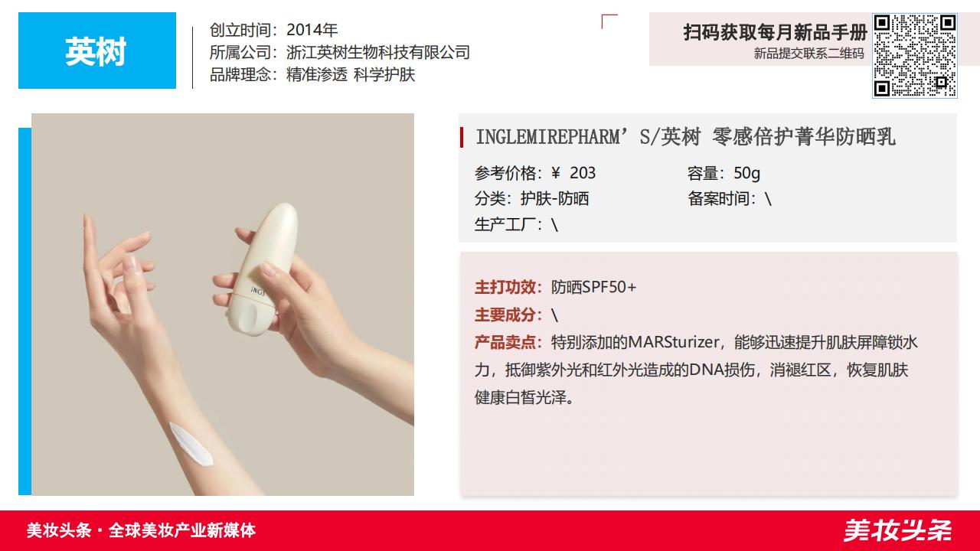Click the 参考价格 ¥203 text
Image resolution: width=980 pixels, height=551 pixels.
click(x=535, y=173)
